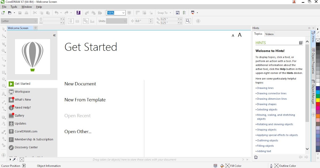Viewport: 320px width, 168px height.
Task: Click the Save disk icon
Action: pos(20,13)
